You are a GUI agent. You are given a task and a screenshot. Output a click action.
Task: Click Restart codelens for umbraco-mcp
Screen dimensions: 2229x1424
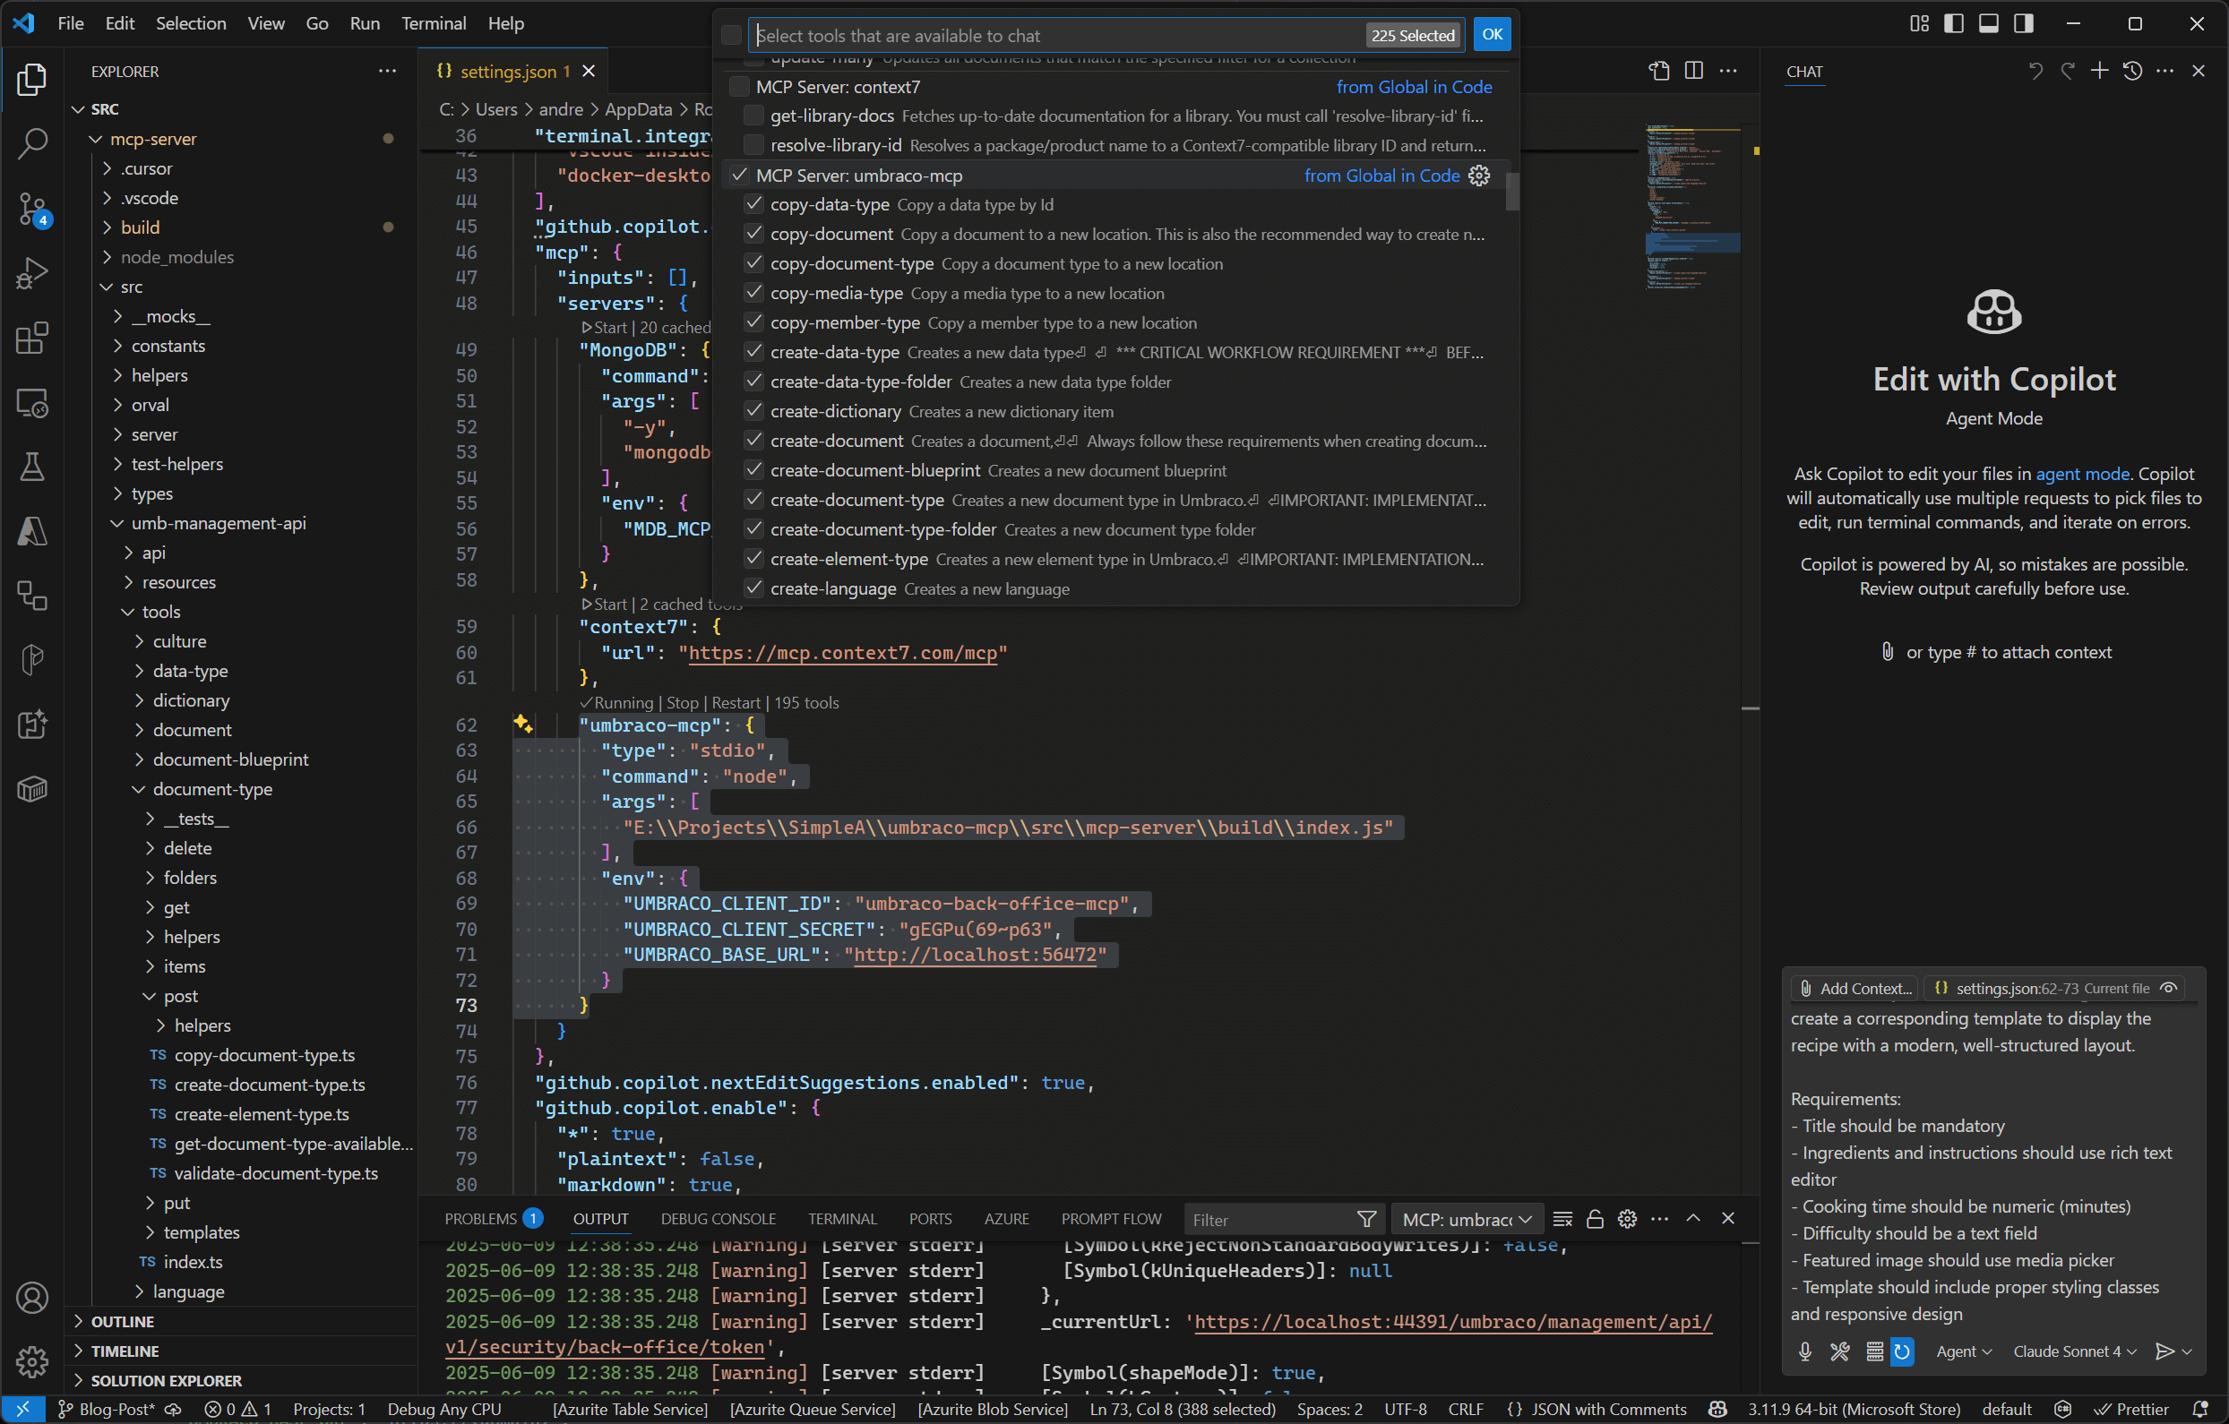pos(736,702)
